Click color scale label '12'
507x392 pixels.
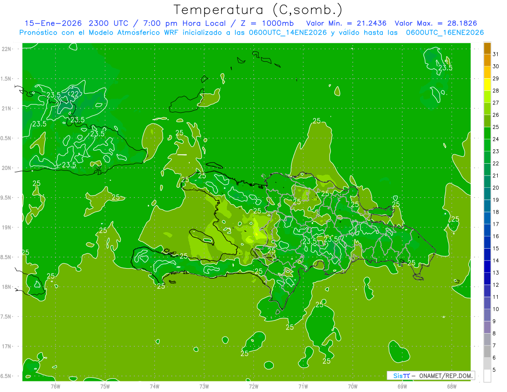[496, 285]
